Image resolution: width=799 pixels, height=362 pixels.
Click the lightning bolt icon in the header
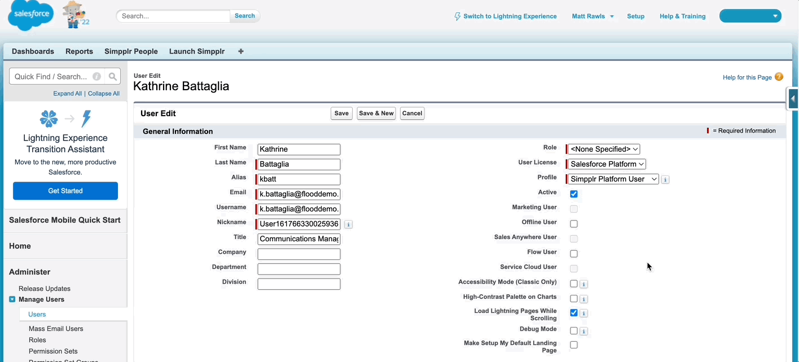[x=457, y=16]
